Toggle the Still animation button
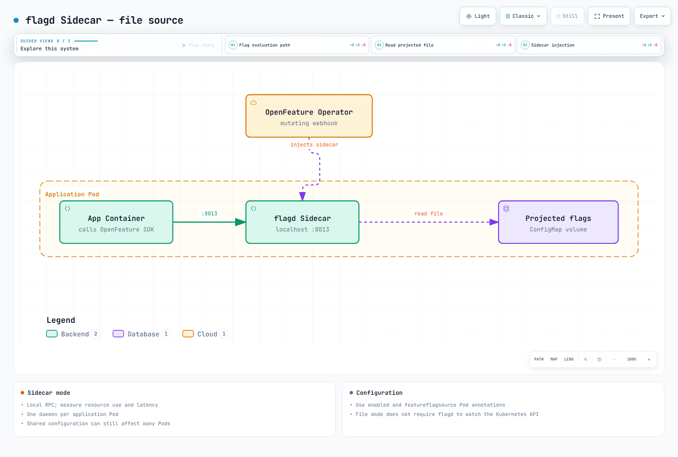This screenshot has width=678, height=457. pos(567,16)
